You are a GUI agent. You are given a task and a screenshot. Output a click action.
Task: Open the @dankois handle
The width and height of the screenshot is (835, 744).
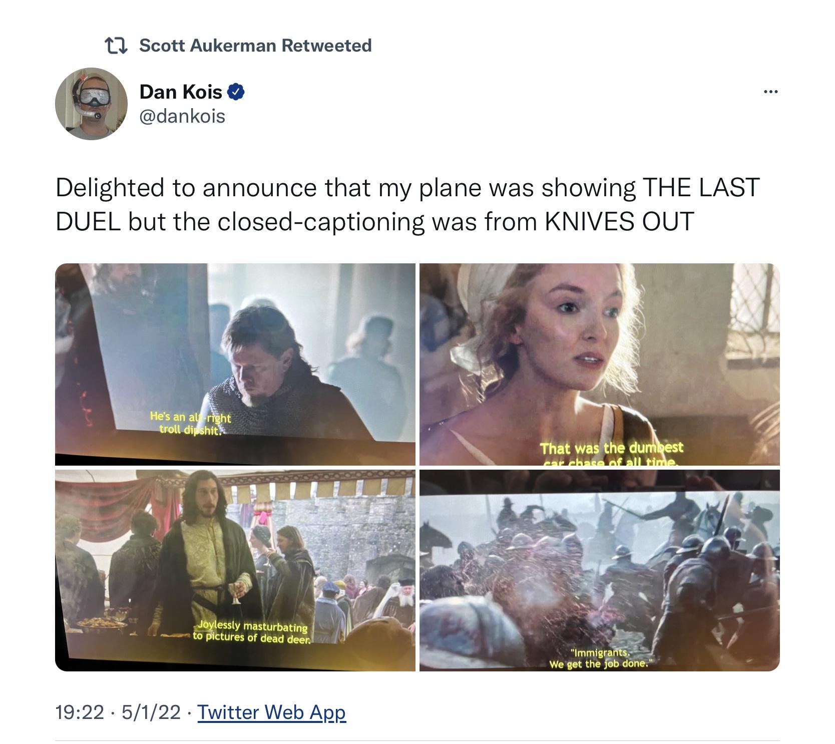coord(182,116)
